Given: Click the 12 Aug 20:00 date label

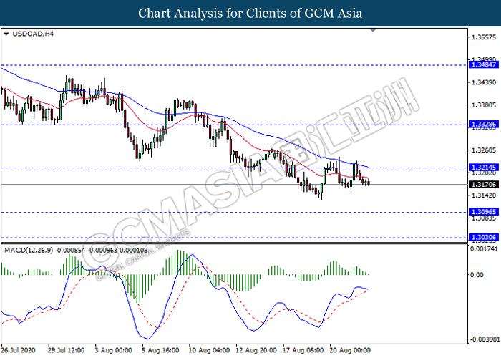Looking at the screenshot, I should pos(256,350).
